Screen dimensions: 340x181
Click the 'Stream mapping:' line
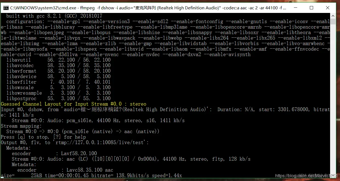coord(21,126)
